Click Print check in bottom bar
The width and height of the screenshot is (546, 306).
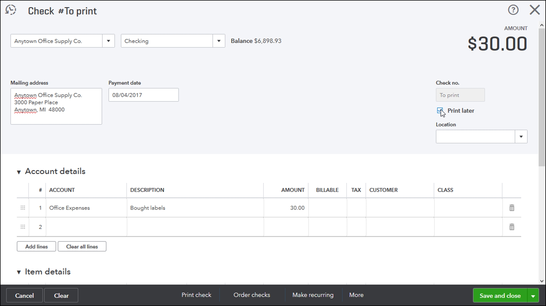pyautogui.click(x=196, y=295)
